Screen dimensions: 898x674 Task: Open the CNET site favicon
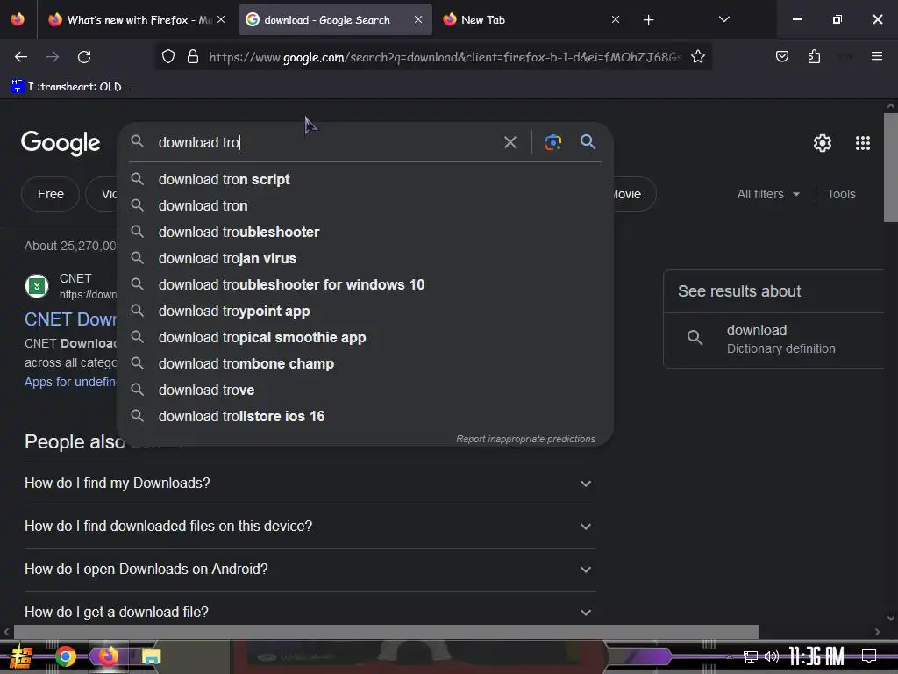[x=37, y=286]
